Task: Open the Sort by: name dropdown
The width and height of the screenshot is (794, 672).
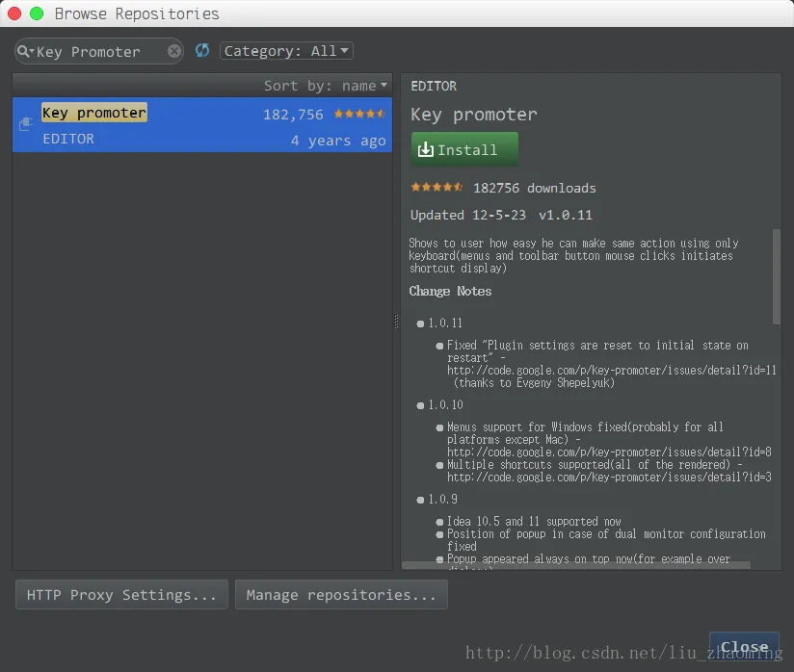Action: point(326,86)
